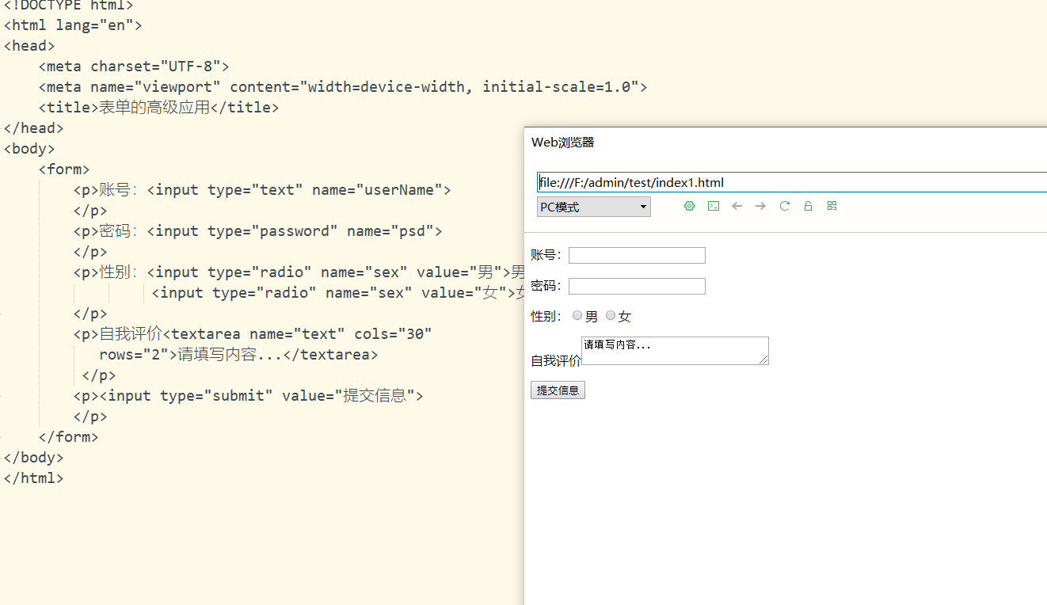The image size is (1047, 605).
Task: Click the textarea resize handle corner
Action: pos(764,360)
